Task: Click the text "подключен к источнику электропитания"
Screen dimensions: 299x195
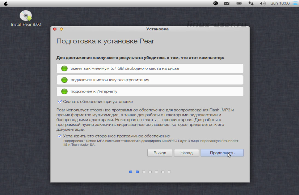Action: (x=110, y=80)
